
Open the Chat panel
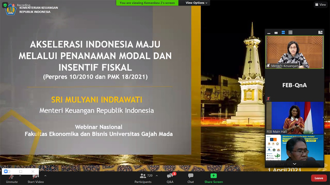(191, 178)
